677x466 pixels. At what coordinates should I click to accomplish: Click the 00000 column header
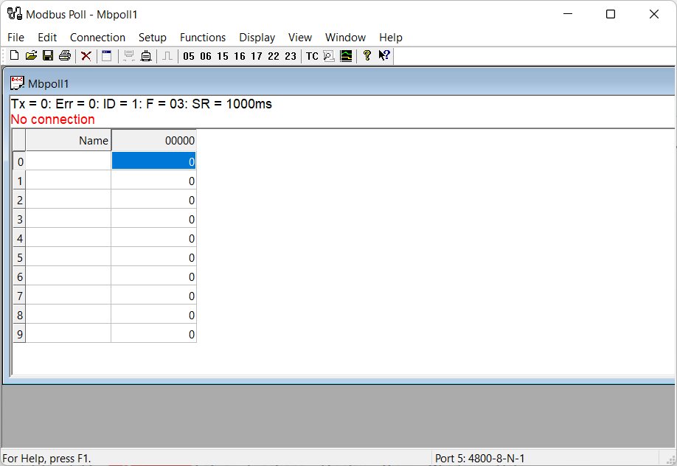tap(153, 140)
